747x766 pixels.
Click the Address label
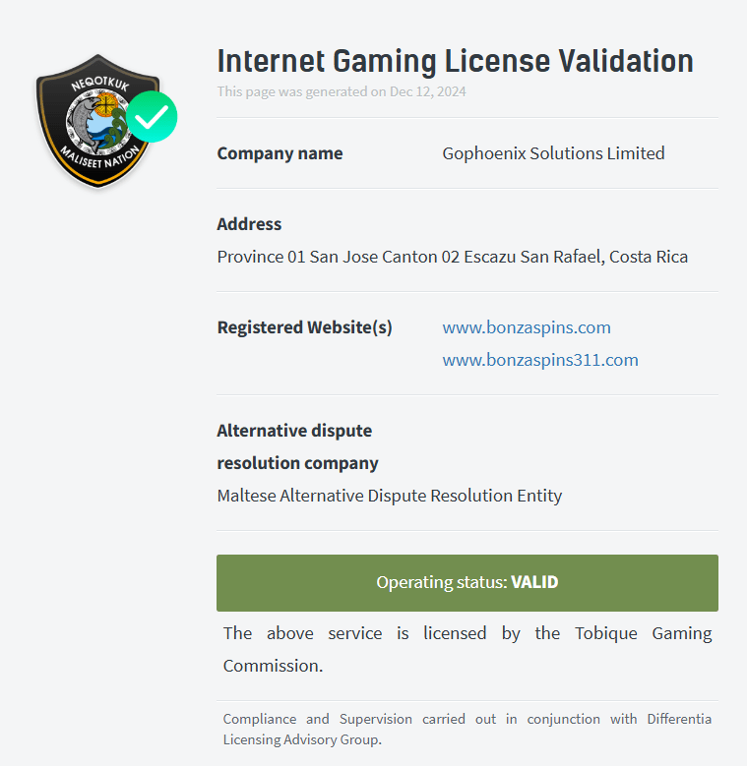(249, 224)
